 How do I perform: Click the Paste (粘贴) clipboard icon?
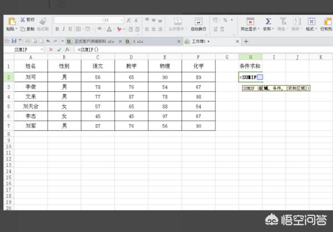(11, 21)
